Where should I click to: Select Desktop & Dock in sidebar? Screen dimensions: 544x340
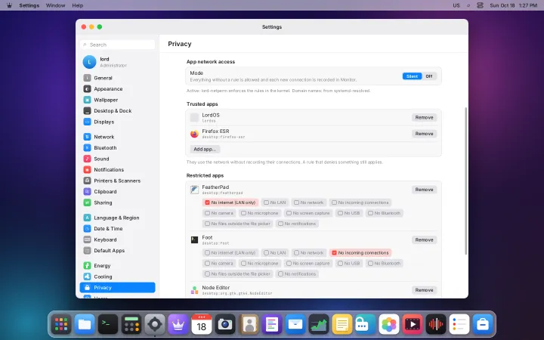pos(117,110)
